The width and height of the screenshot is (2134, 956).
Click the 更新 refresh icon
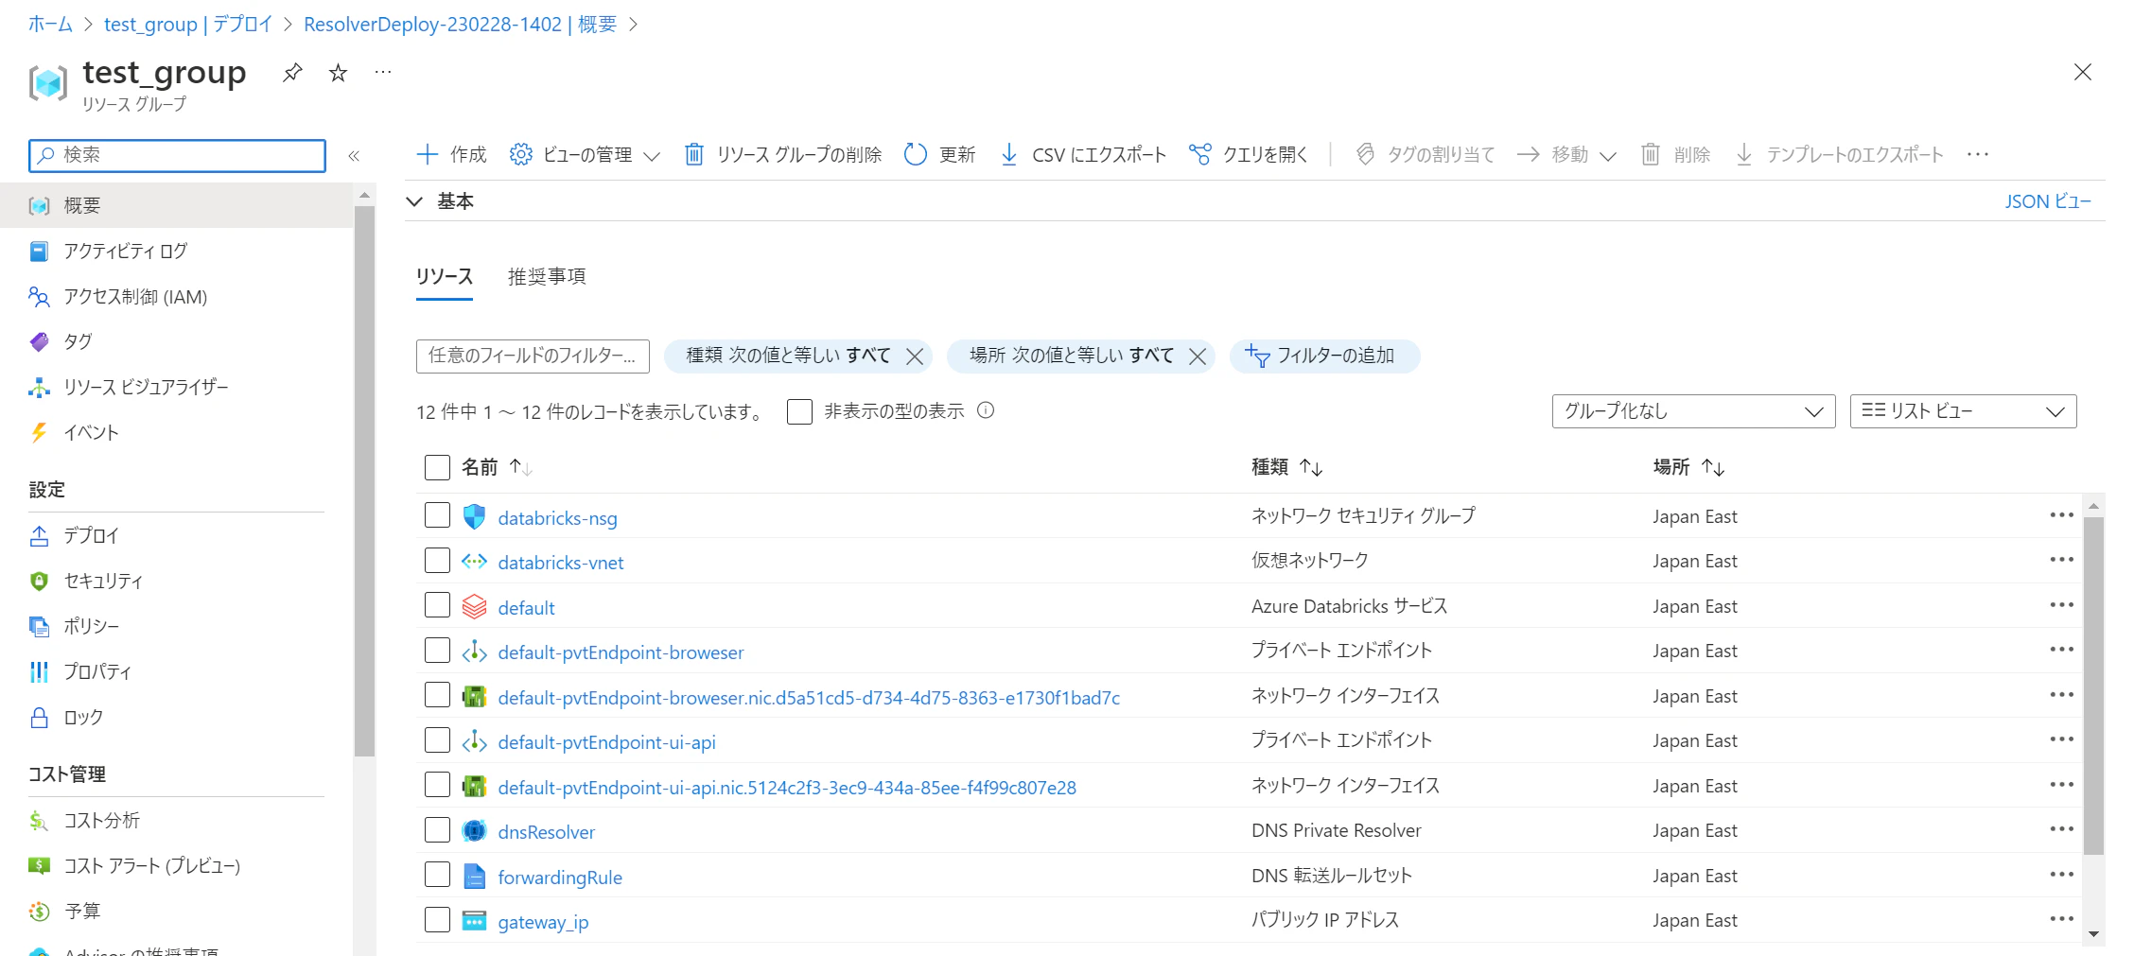coord(915,154)
